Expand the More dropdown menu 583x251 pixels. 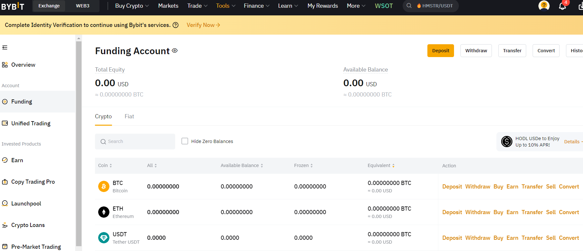click(356, 6)
